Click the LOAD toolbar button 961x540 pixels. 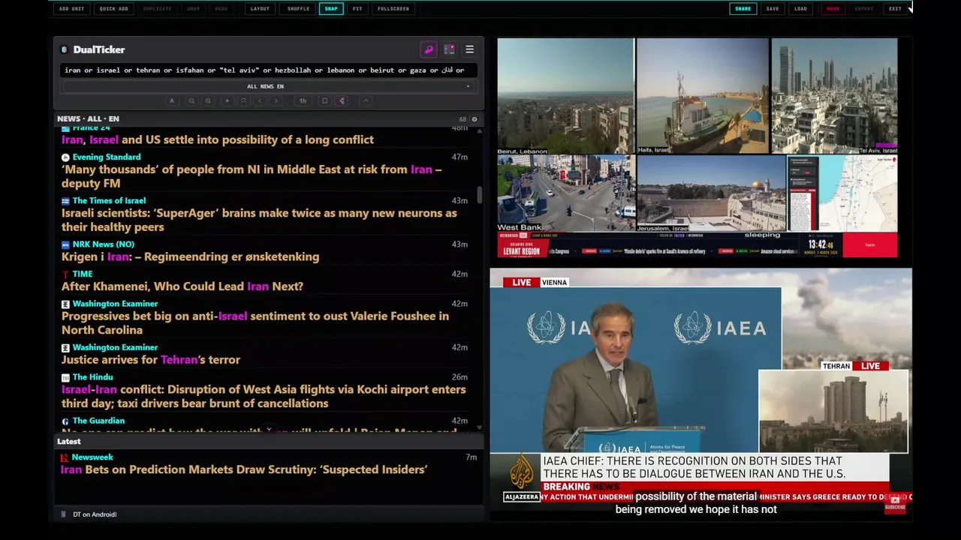coord(801,9)
